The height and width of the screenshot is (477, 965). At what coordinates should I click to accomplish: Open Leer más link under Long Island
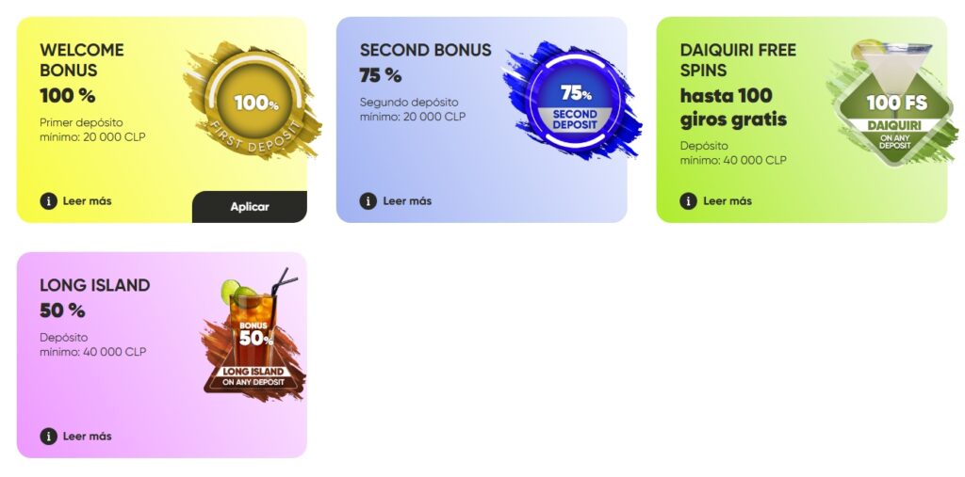[87, 437]
